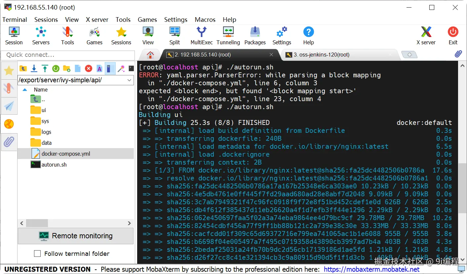Open the Settings gears toolbar icon
This screenshot has height=274, width=467.
(282, 36)
